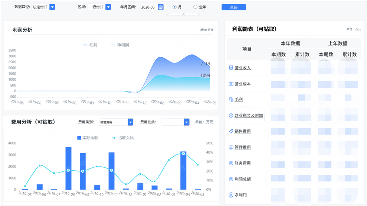This screenshot has height=206, width=367.
Task: Click the 2019-09 expense bar
Action: click(83, 171)
